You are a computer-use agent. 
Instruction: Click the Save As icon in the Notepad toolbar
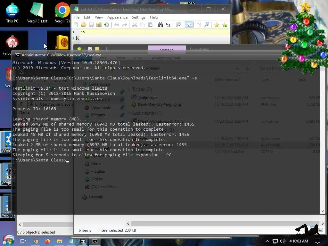click(x=99, y=25)
